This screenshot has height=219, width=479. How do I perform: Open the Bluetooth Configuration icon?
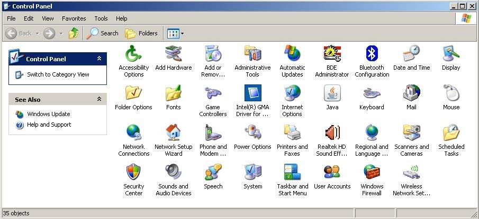372,54
